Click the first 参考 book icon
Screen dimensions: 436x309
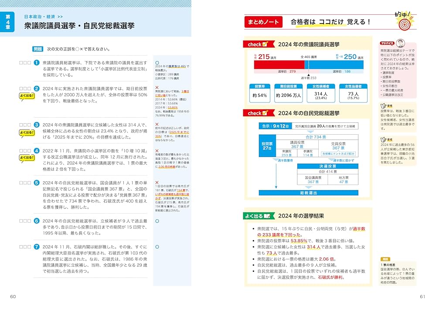click(x=383, y=106)
